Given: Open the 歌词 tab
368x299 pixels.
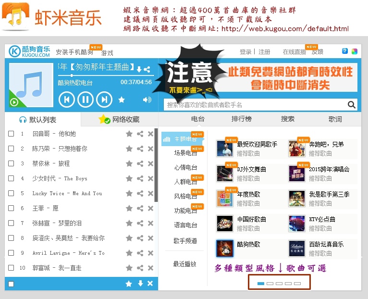Looking at the screenshot, I should pos(335,119).
